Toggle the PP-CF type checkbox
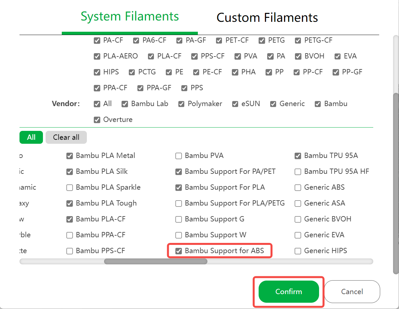399x309 pixels. pyautogui.click(x=297, y=72)
